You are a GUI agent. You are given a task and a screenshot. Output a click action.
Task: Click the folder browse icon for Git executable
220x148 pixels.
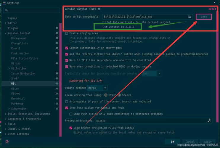tap(190, 17)
